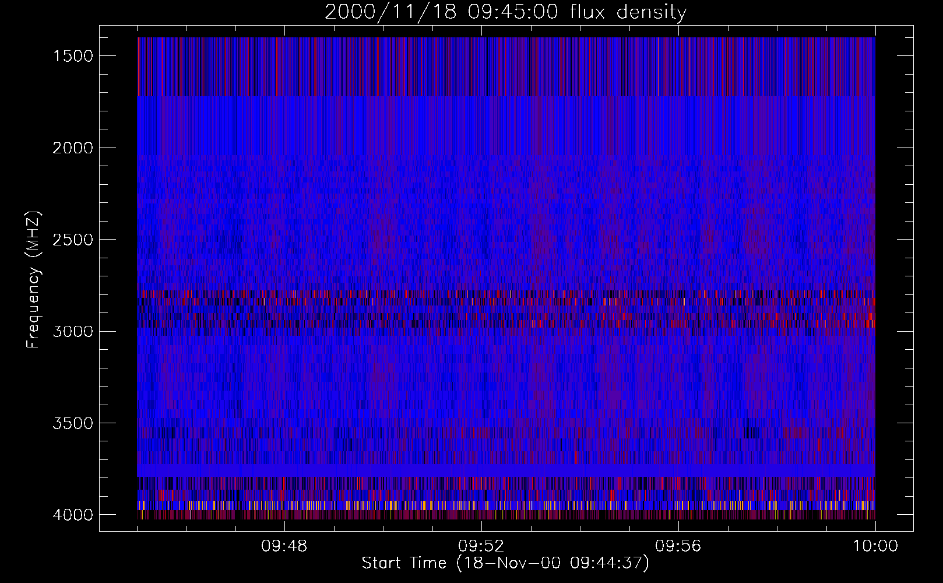Viewport: 943px width, 583px height.
Task: Click the 09:48 time tick label
Action: [x=284, y=546]
